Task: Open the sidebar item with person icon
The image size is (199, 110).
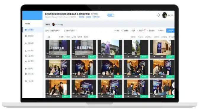Action: click(29, 51)
